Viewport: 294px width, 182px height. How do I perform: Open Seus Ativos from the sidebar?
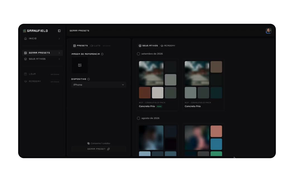click(42, 59)
